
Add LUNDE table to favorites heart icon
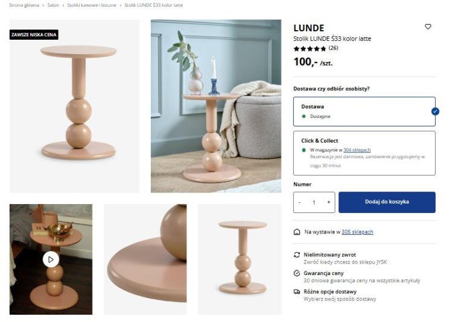[428, 27]
